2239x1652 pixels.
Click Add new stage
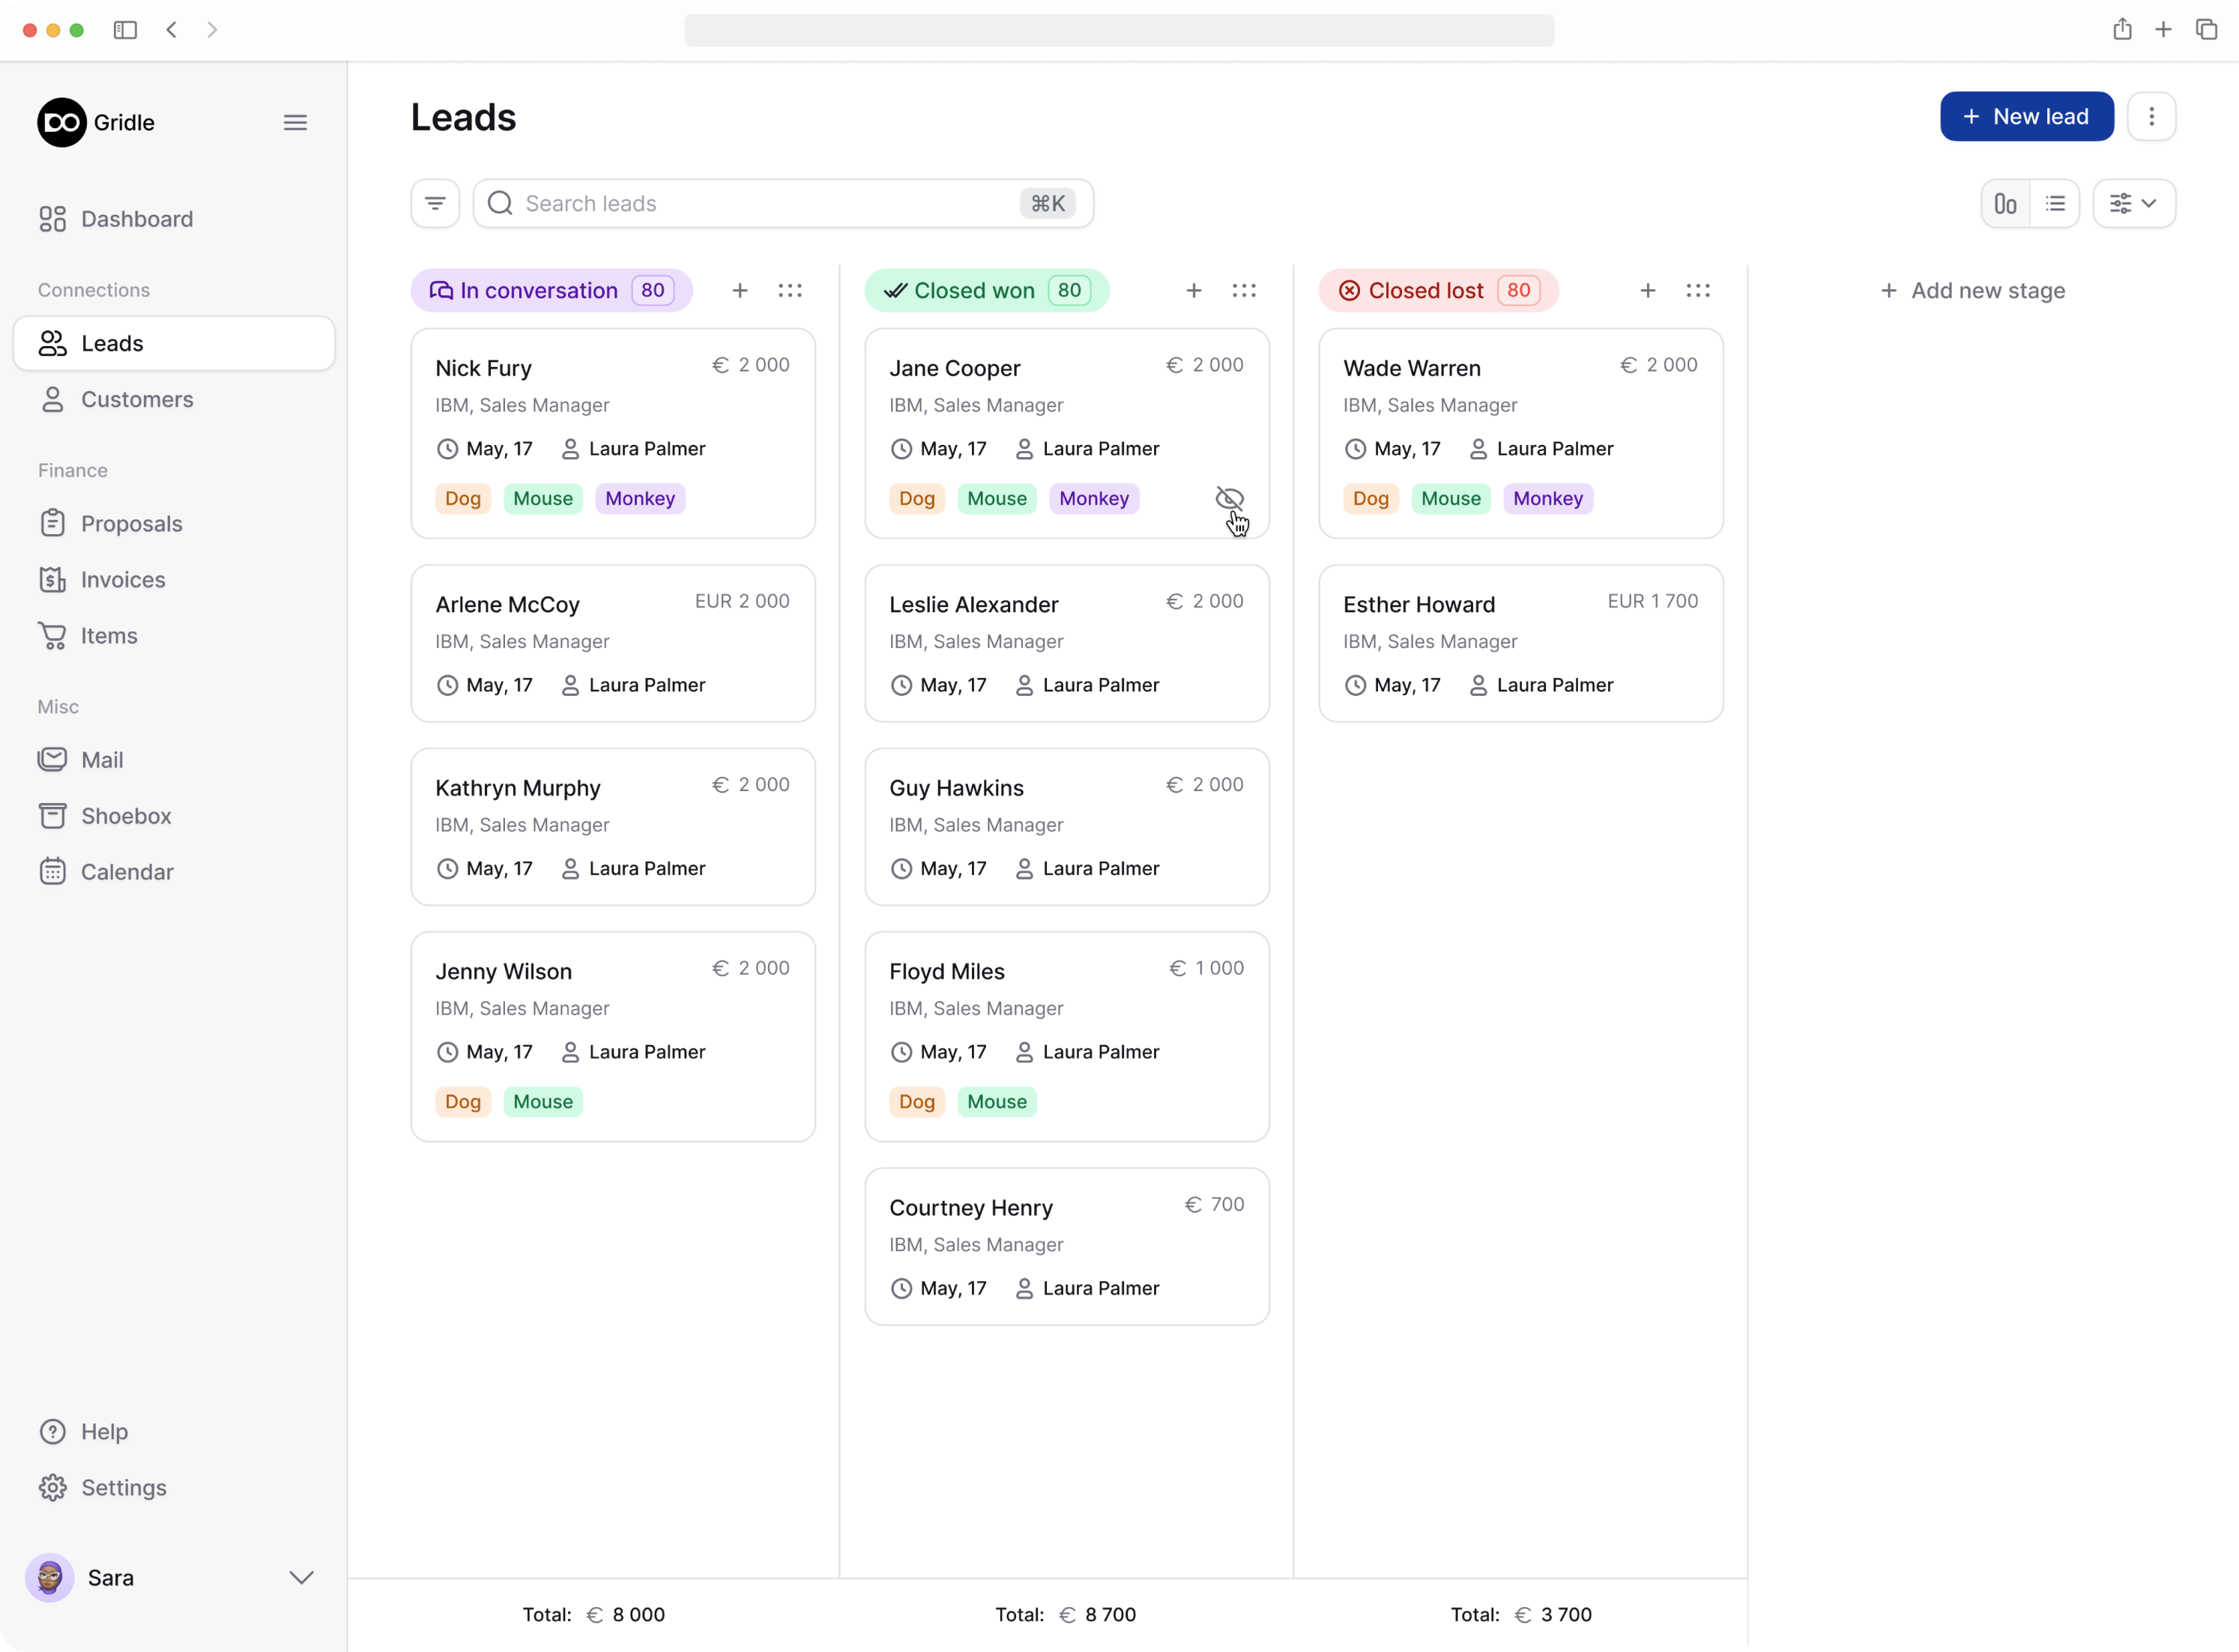point(1972,290)
